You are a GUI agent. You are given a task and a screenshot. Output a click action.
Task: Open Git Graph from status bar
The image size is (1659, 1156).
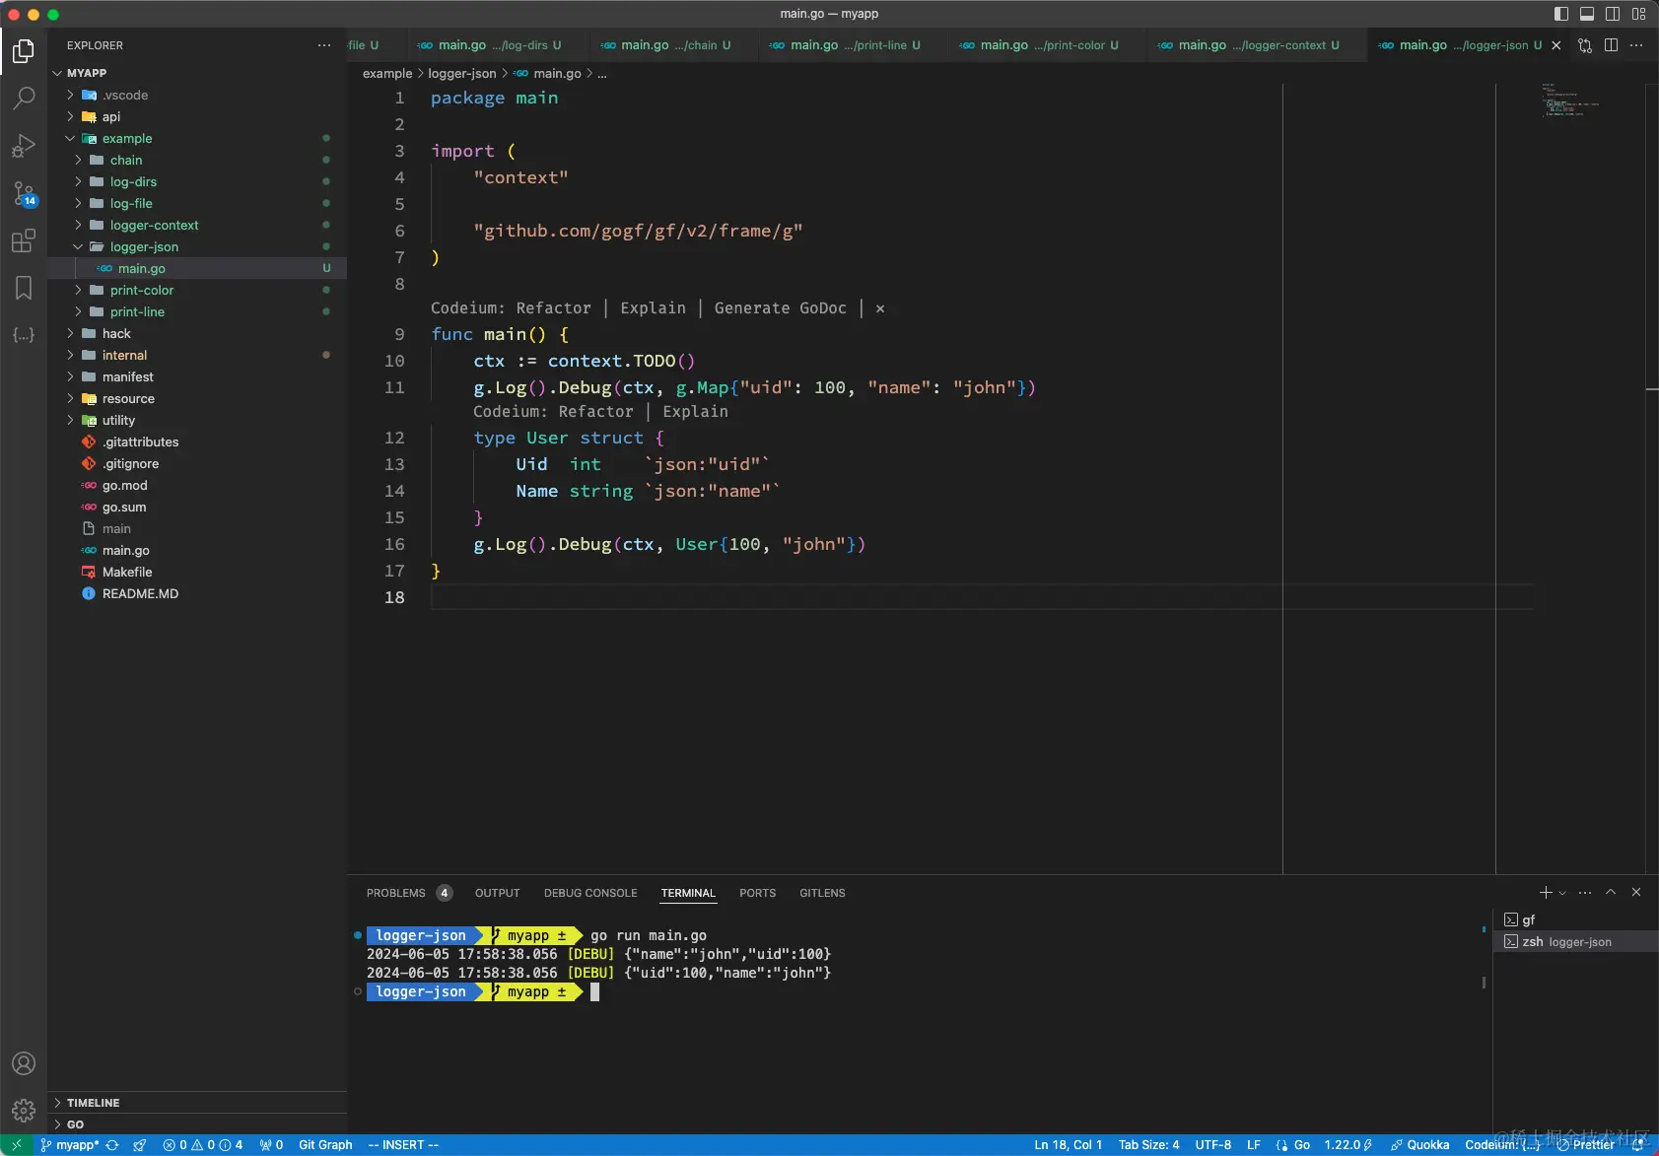coord(325,1145)
